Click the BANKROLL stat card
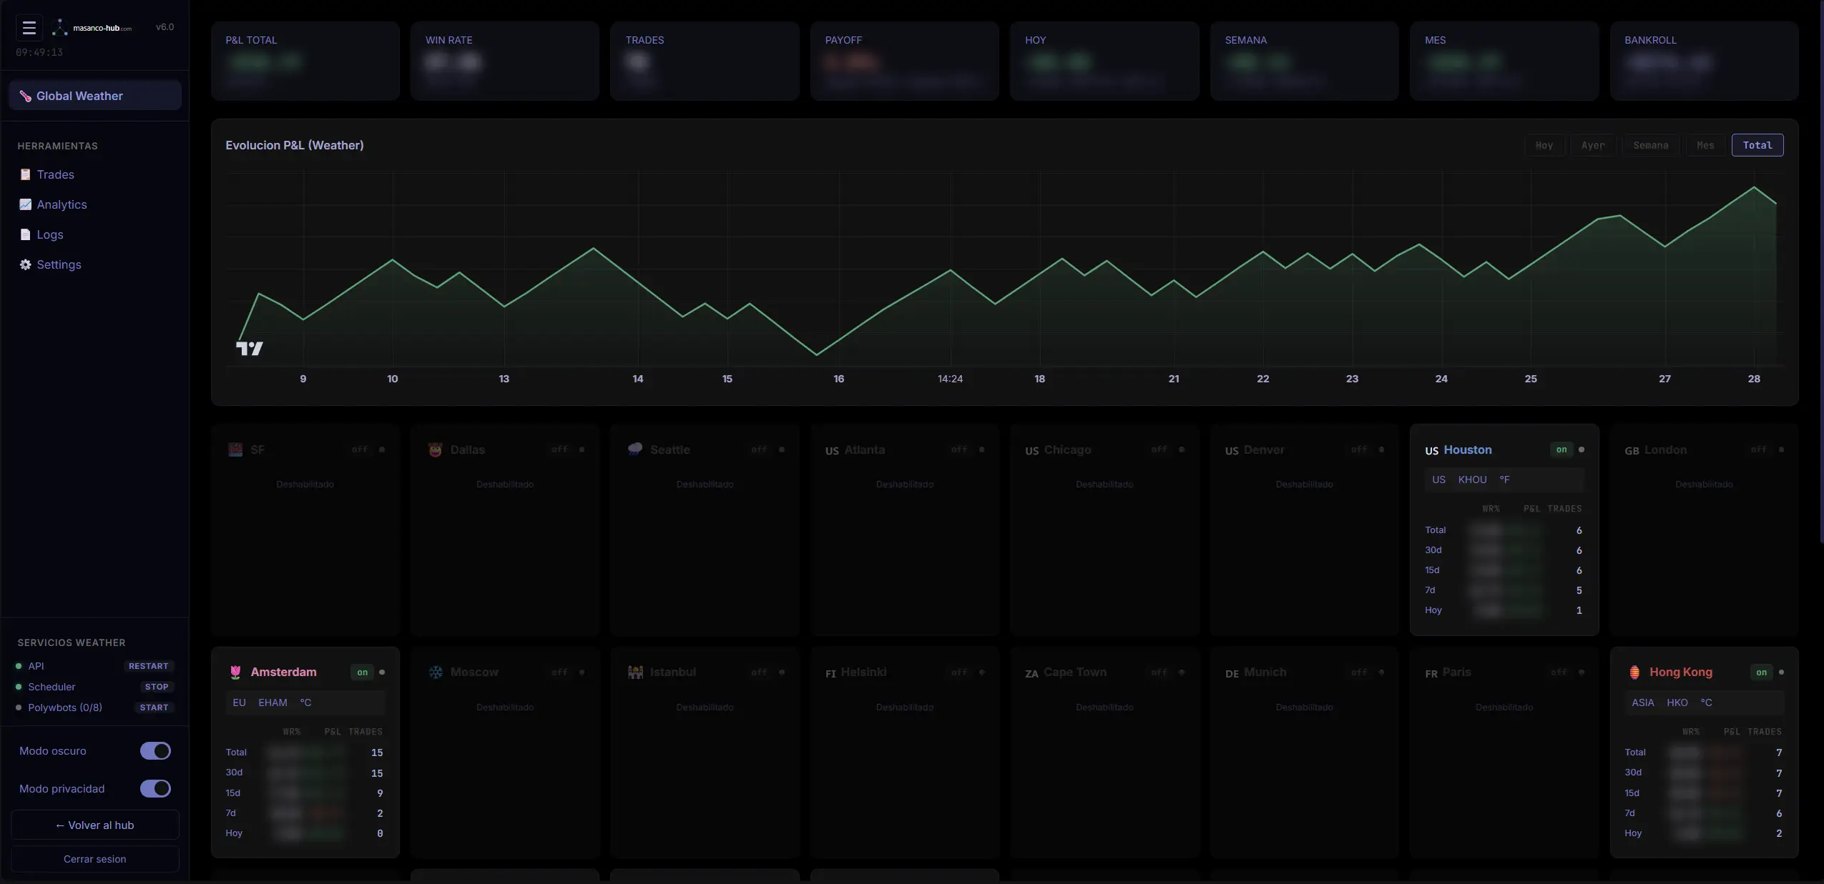Screen dimensions: 1824x884 tap(1704, 61)
